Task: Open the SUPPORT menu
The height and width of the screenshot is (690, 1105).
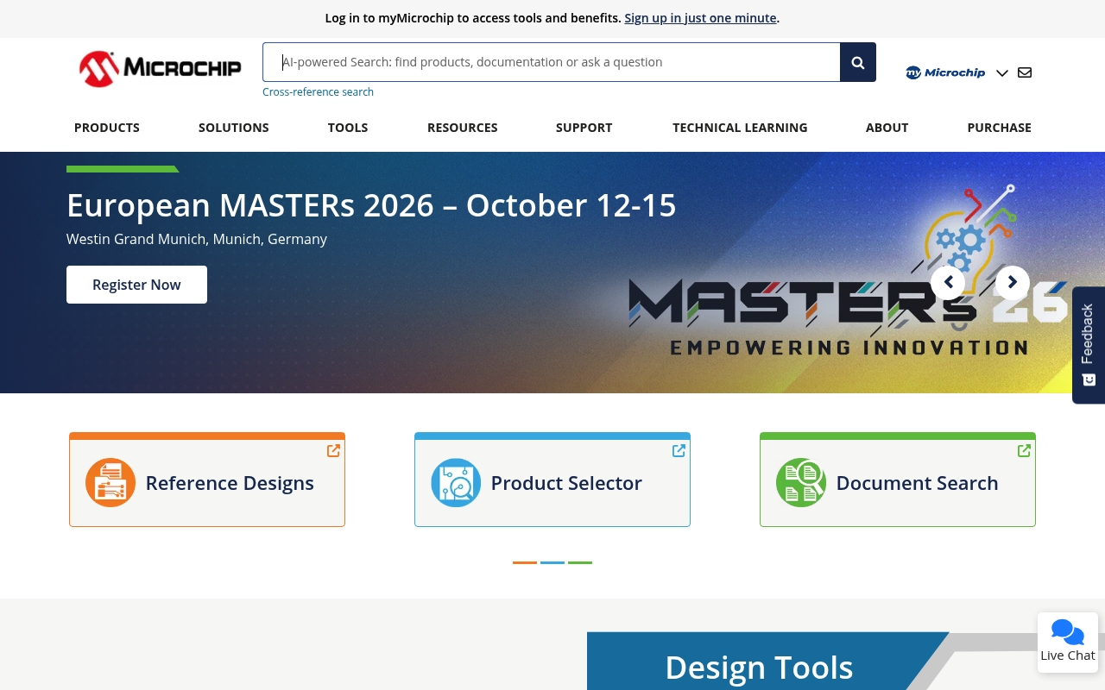Action: point(584,128)
